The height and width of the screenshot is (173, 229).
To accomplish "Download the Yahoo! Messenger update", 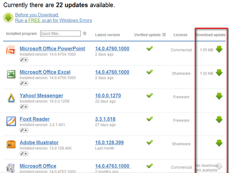I will pyautogui.click(x=219, y=96).
